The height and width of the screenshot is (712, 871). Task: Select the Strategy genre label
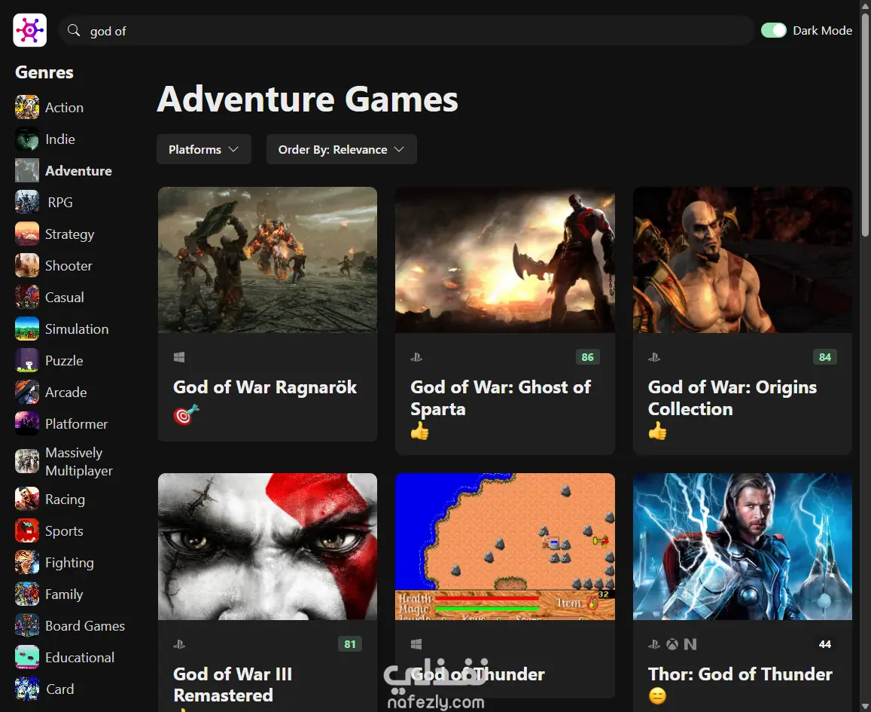coord(69,234)
